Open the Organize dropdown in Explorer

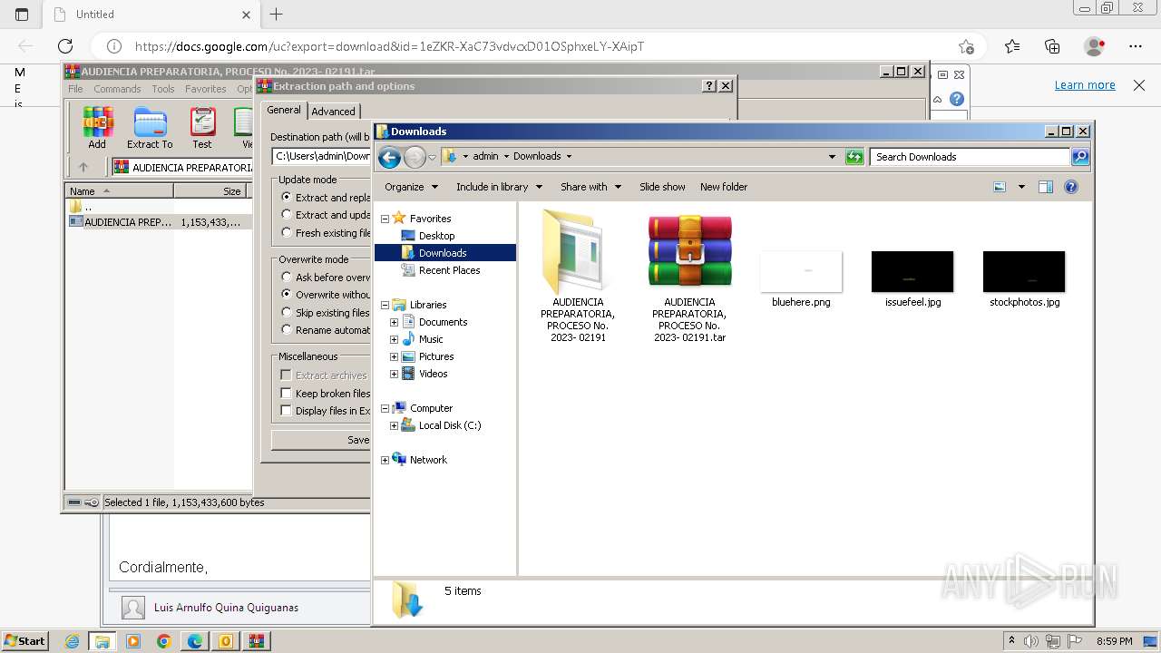[411, 187]
